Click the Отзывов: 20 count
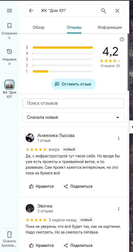Screen dimensions: 133x252 110,66
